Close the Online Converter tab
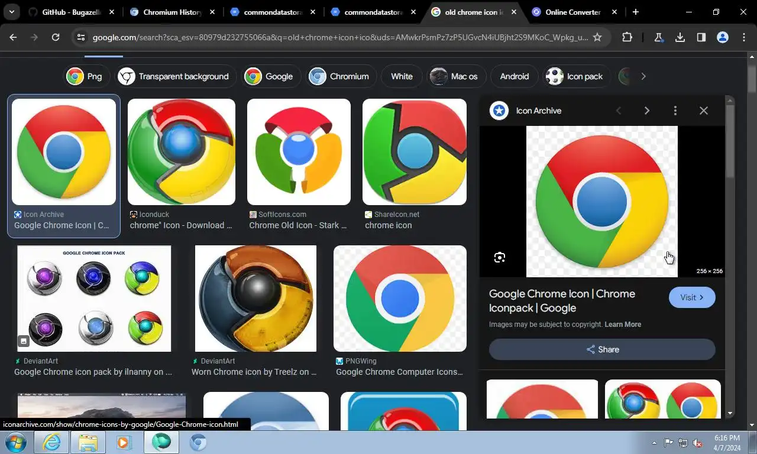Viewport: 757px width, 454px height. [614, 12]
